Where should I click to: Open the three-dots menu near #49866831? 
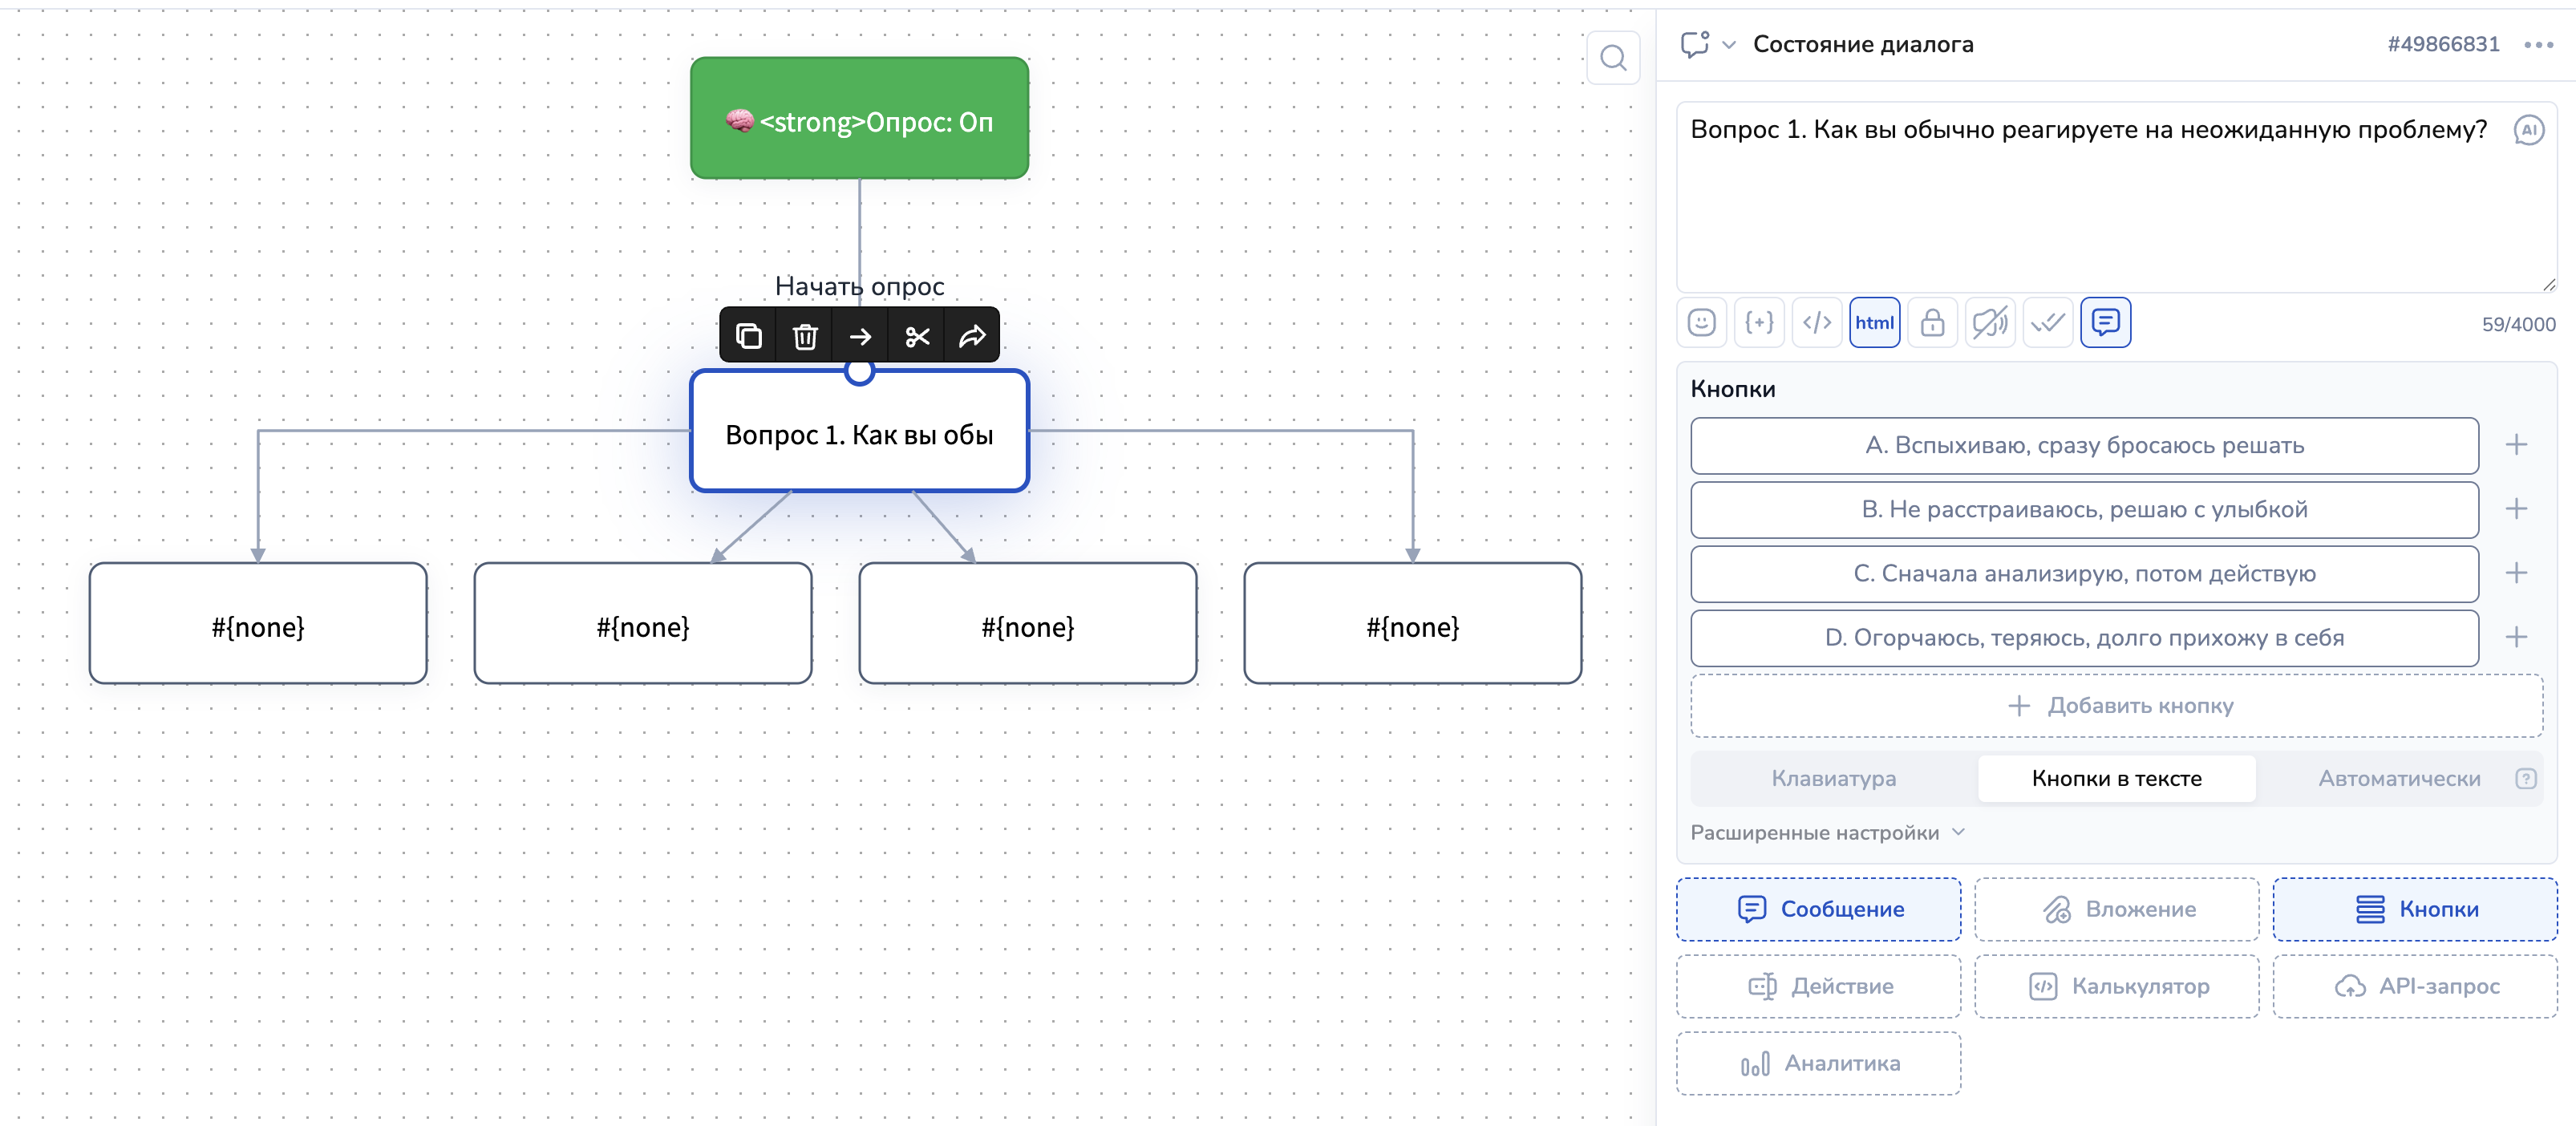tap(2537, 45)
